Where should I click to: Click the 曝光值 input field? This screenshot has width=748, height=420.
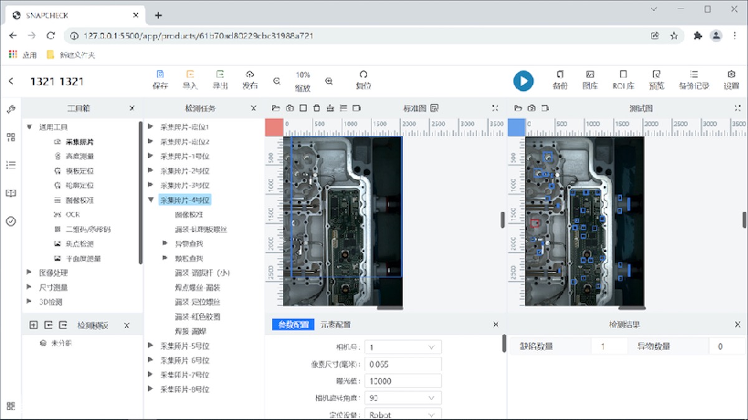pyautogui.click(x=403, y=381)
